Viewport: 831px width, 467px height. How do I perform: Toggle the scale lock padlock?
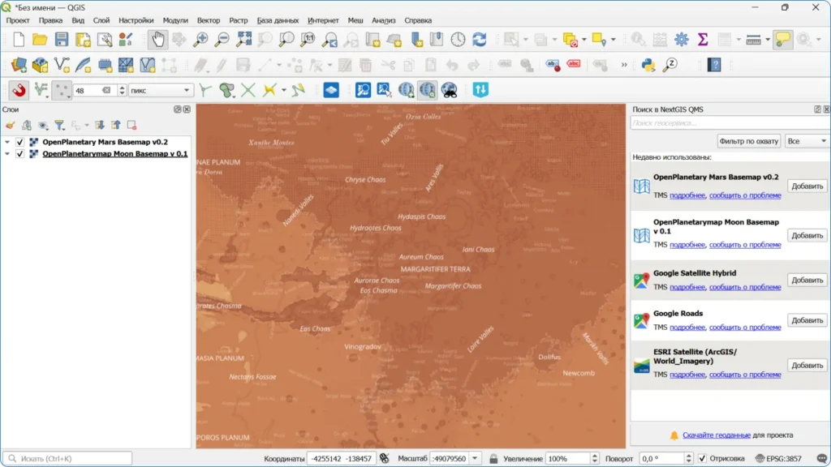(x=493, y=459)
